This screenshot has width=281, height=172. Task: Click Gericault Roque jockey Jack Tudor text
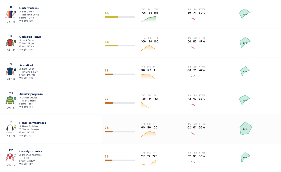[x=27, y=40]
